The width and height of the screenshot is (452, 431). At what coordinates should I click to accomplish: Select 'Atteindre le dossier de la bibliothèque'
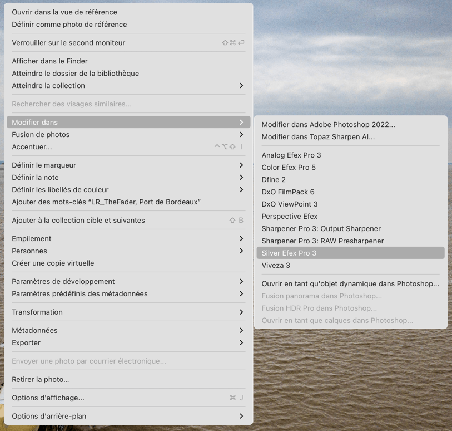click(128, 74)
